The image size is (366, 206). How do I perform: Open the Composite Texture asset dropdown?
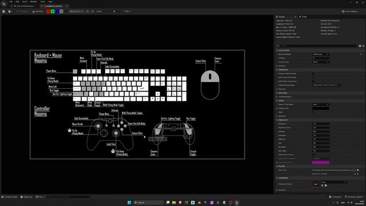click(333, 182)
